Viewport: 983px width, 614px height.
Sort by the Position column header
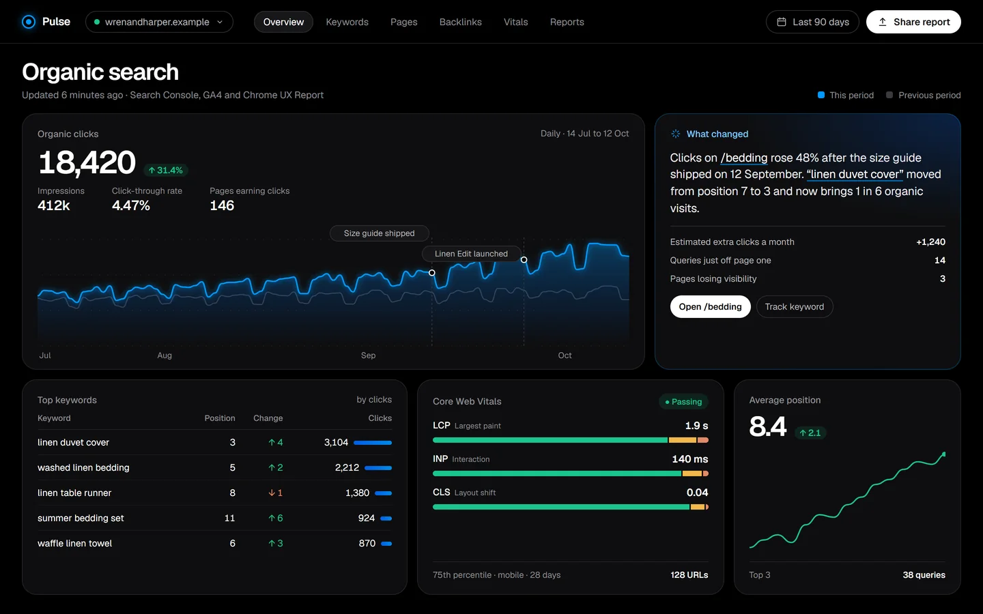220,418
